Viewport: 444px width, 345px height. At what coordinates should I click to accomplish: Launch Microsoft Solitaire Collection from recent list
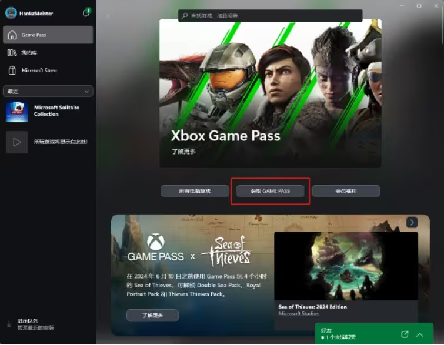pyautogui.click(x=48, y=111)
